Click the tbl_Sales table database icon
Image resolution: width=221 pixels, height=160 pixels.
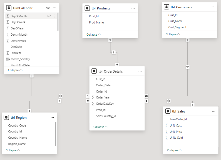(x=168, y=111)
